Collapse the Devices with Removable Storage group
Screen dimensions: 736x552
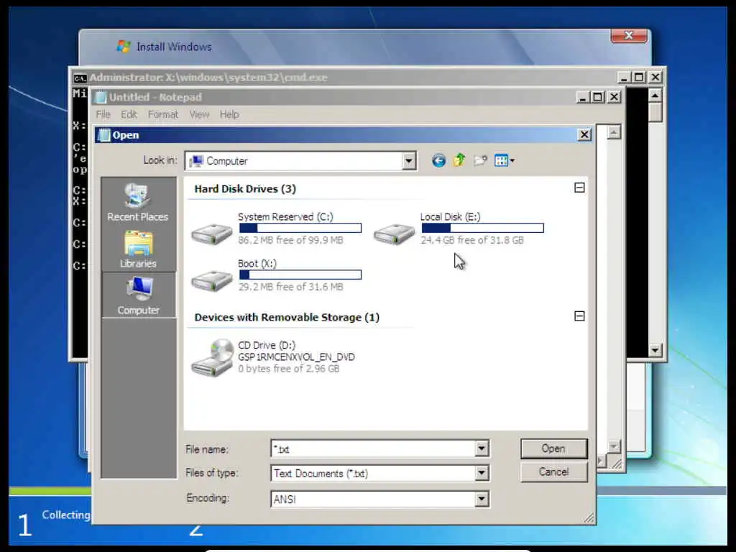tap(579, 316)
